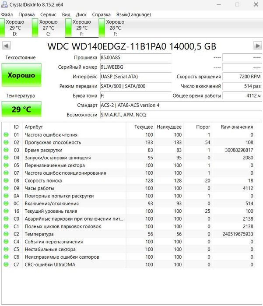The image size is (263, 306).
Task: Click status dot for attribute C4 row
Action: point(6,241)
